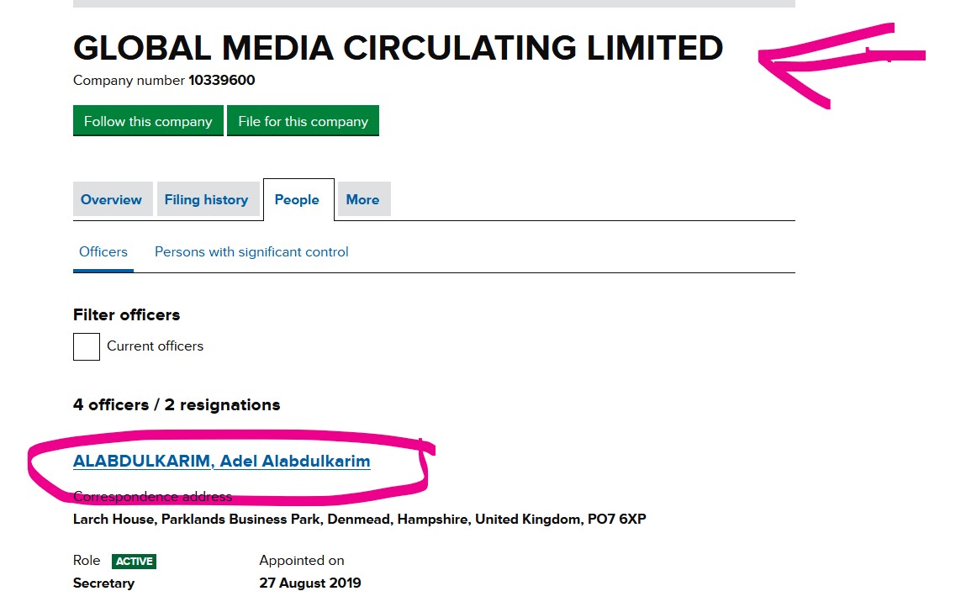961x607 pixels.
Task: Click the pink arrow annotation near title
Action: tap(842, 65)
